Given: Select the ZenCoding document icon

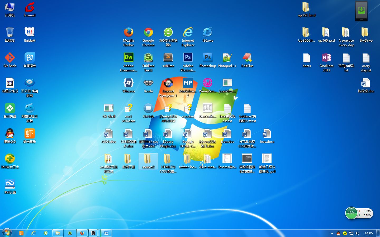Looking at the screenshot, I should 208,111.
